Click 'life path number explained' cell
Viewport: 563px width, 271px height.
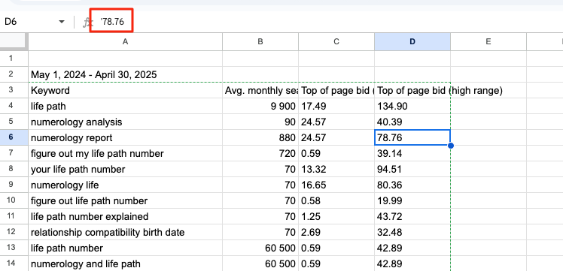coord(125,216)
